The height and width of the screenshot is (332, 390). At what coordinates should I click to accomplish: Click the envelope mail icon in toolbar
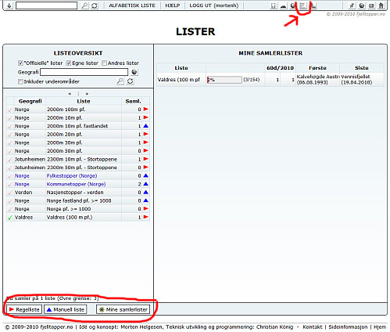(371, 5)
